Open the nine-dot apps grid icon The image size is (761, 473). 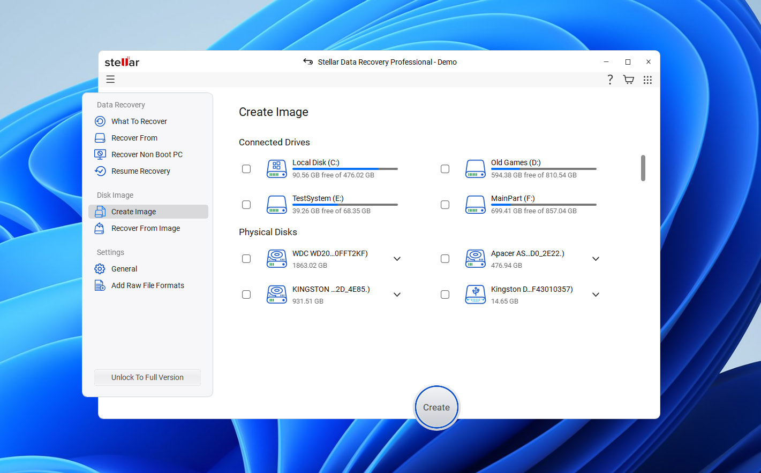click(647, 80)
